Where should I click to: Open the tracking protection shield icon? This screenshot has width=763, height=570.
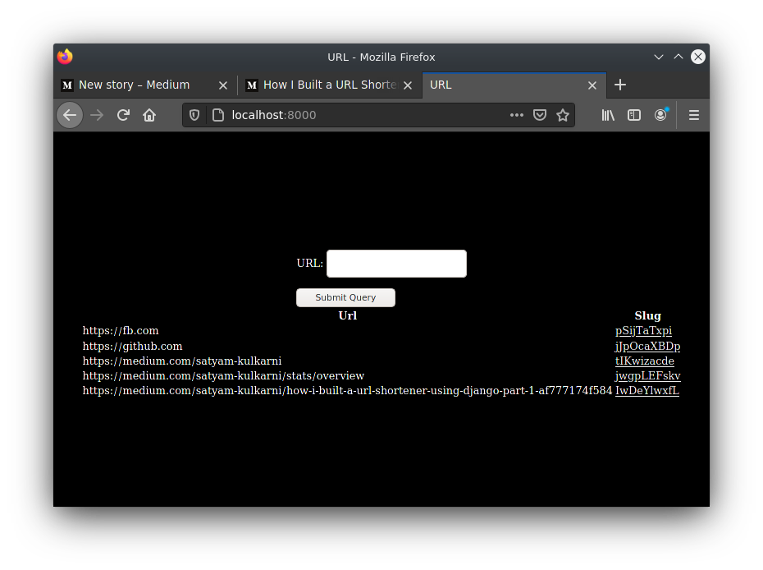(x=194, y=115)
